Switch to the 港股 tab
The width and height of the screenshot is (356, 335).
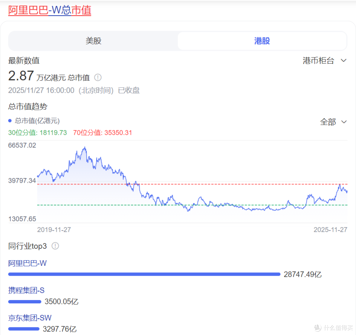[x=262, y=41]
